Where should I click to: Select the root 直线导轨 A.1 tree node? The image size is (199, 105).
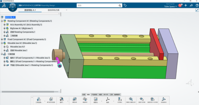point(10,17)
